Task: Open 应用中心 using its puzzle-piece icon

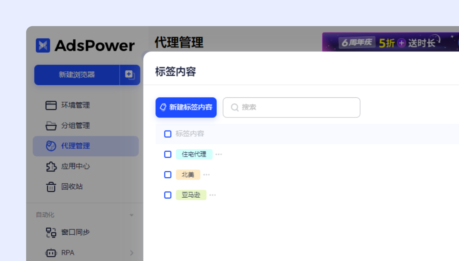Action: (x=51, y=166)
